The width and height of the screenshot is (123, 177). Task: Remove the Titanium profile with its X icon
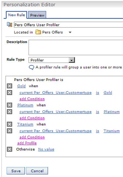9,124
